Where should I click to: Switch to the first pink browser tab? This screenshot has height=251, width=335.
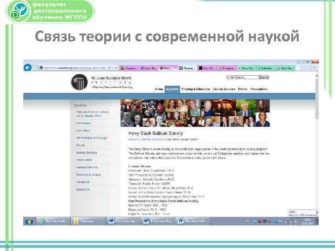pyautogui.click(x=128, y=68)
